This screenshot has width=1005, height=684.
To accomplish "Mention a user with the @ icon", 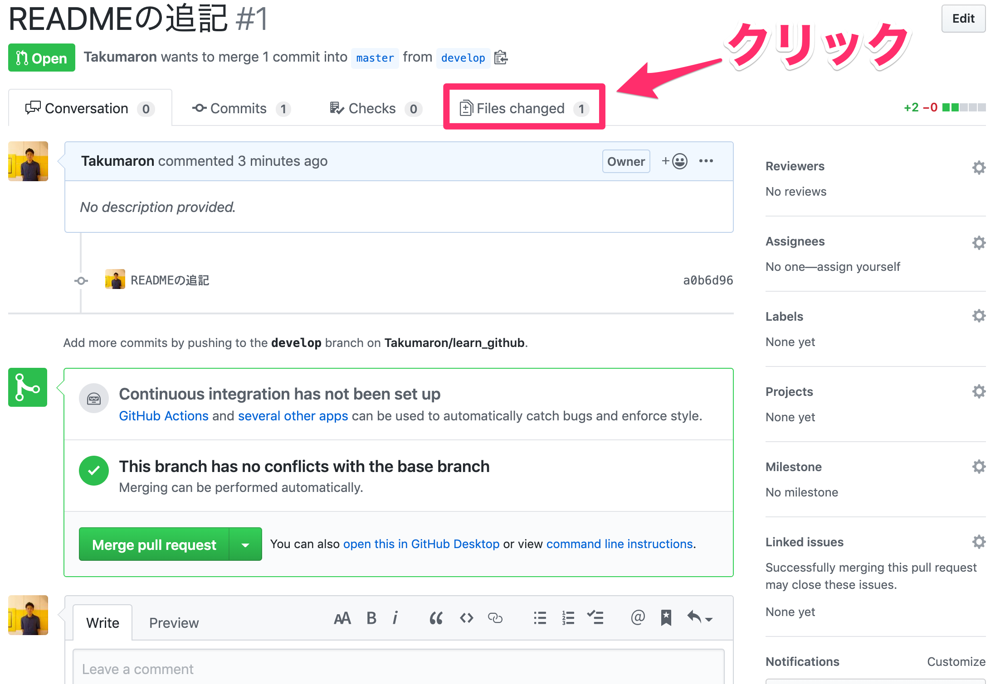I will click(x=638, y=617).
